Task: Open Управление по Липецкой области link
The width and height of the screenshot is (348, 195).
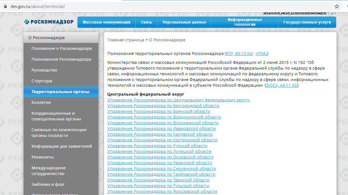Action: (x=159, y=151)
